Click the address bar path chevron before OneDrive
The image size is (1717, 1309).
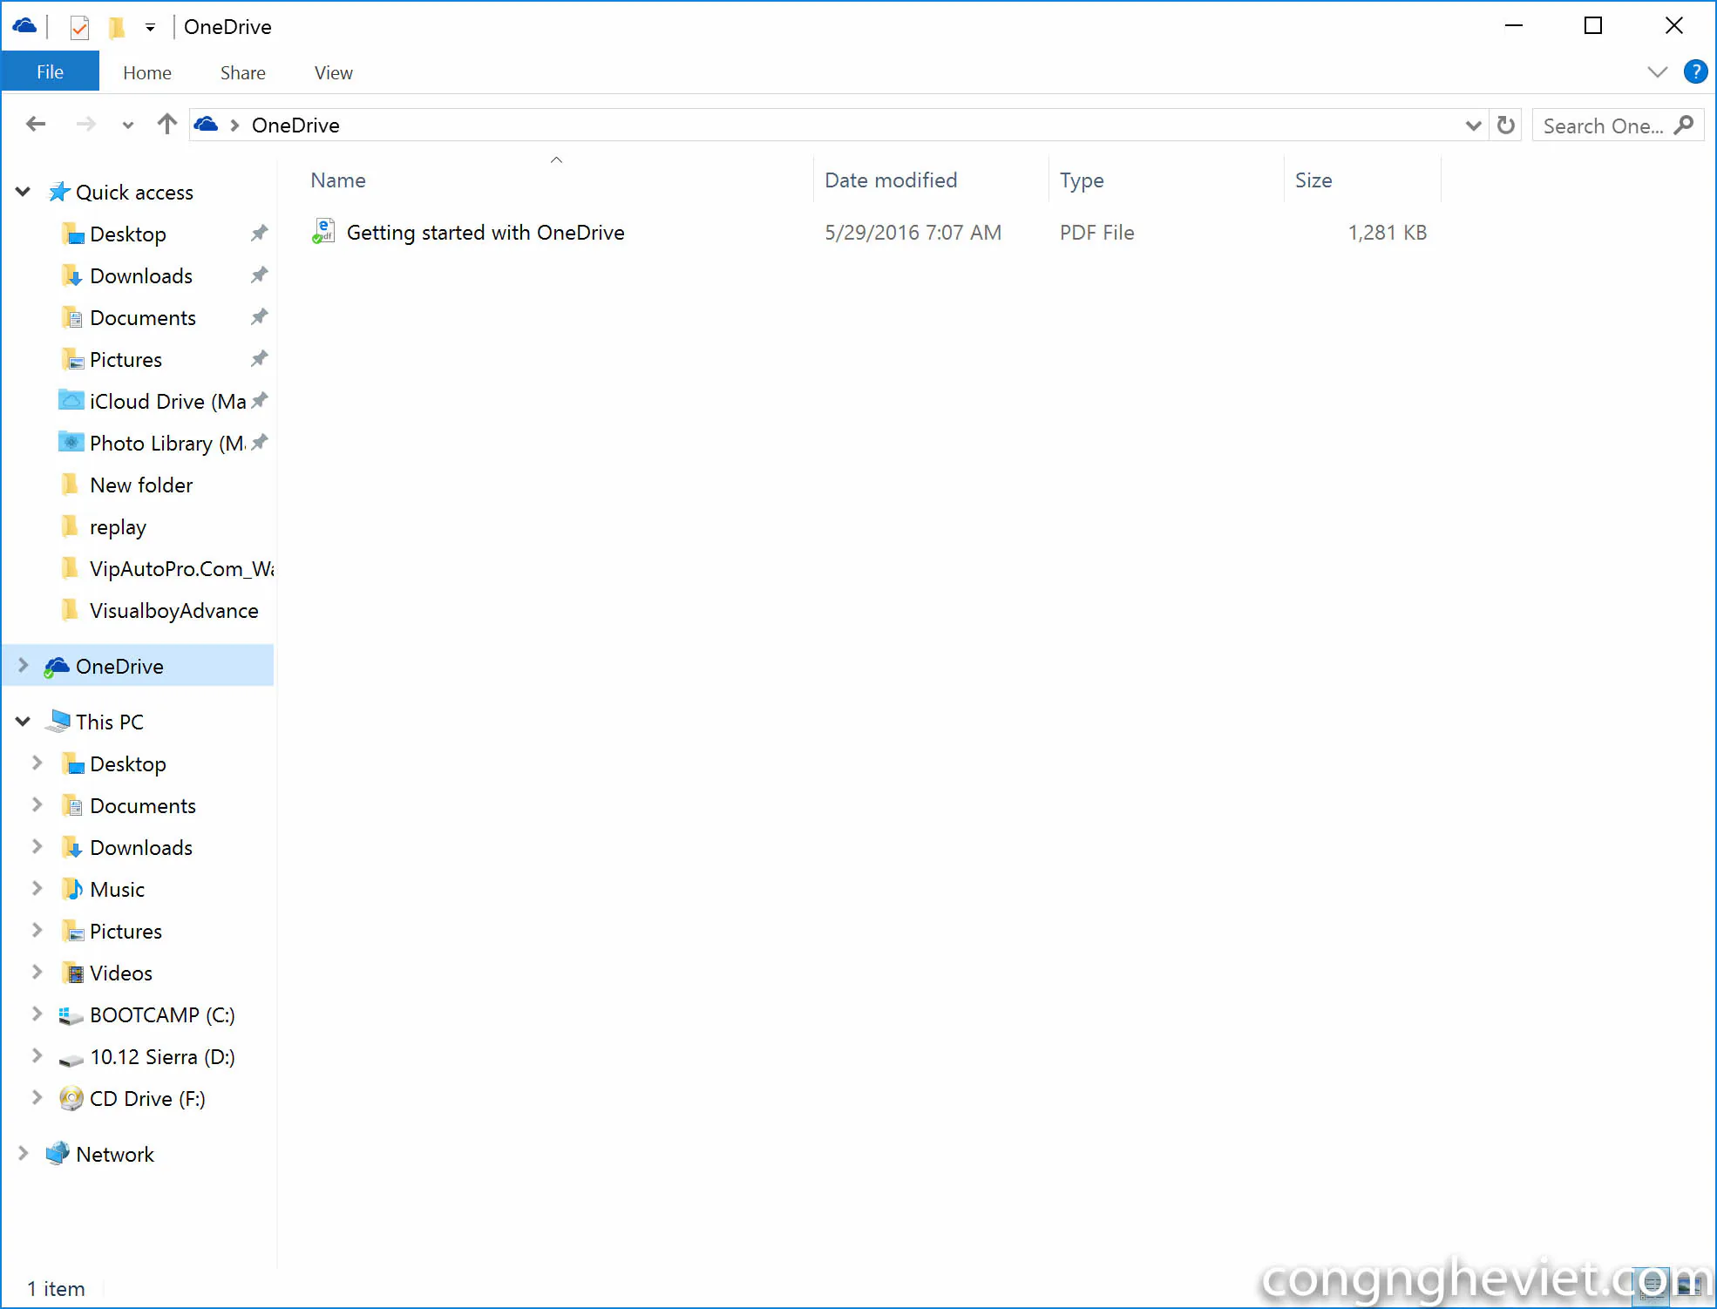234,125
